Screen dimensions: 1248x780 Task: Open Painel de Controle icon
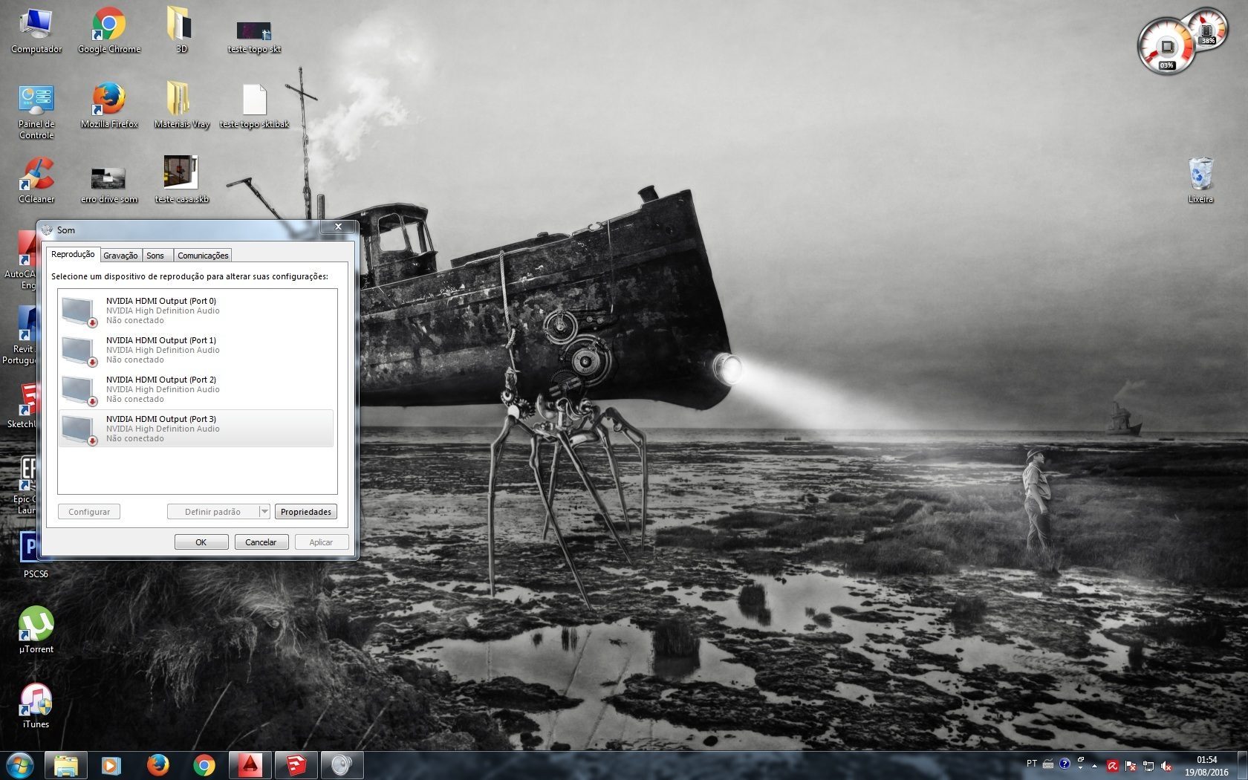coord(36,111)
